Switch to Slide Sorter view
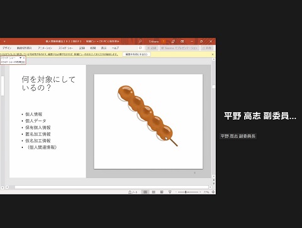Screen dimensions: 302x228 pos(154,192)
